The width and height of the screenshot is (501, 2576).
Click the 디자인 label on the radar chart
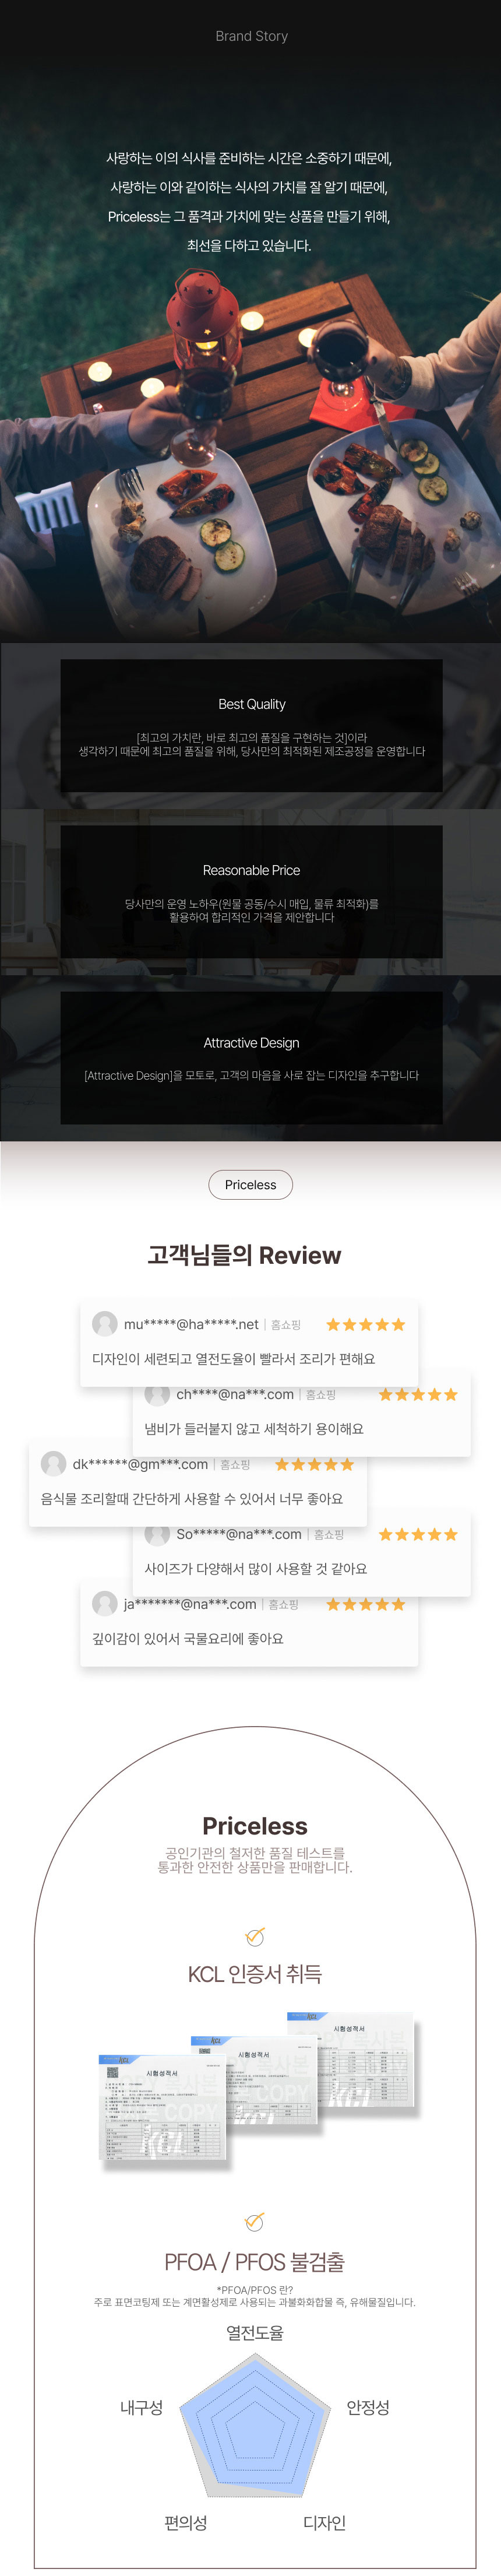point(324,2523)
